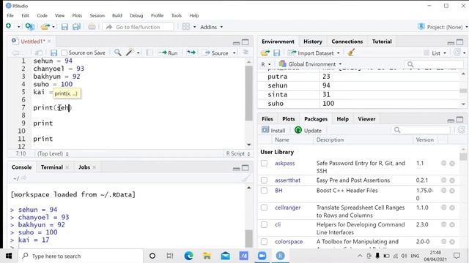Clear environment objects with broom icon
The width and height of the screenshot is (469, 263).
point(351,53)
